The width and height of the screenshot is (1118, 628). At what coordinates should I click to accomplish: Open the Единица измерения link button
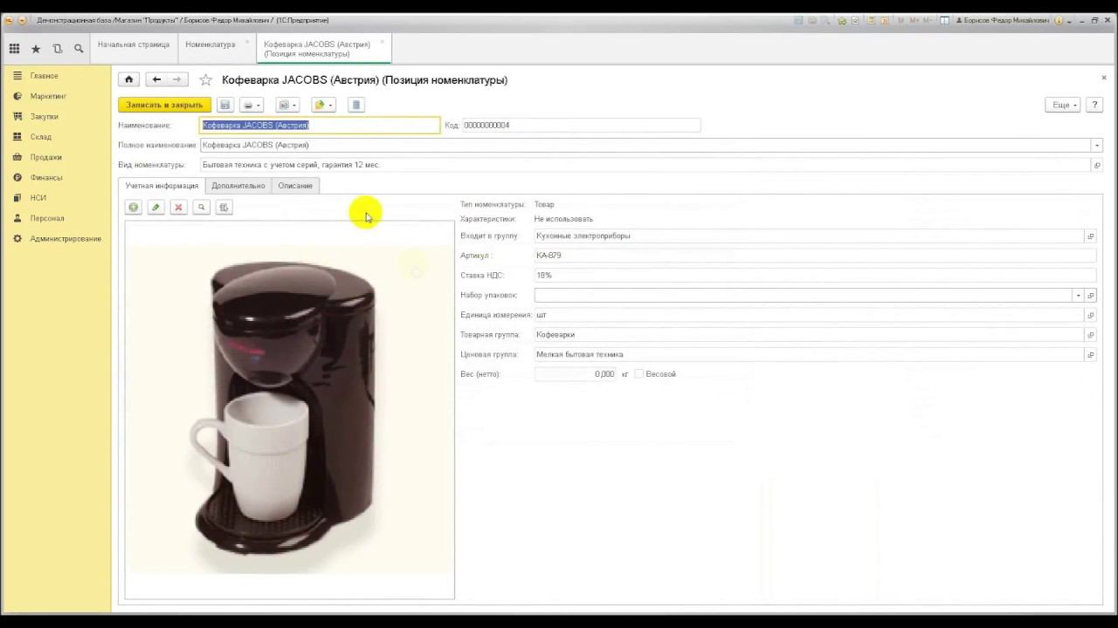pyautogui.click(x=1090, y=315)
